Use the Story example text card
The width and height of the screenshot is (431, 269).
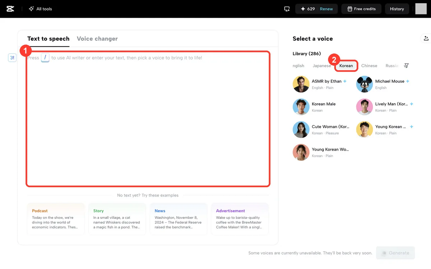click(117, 219)
